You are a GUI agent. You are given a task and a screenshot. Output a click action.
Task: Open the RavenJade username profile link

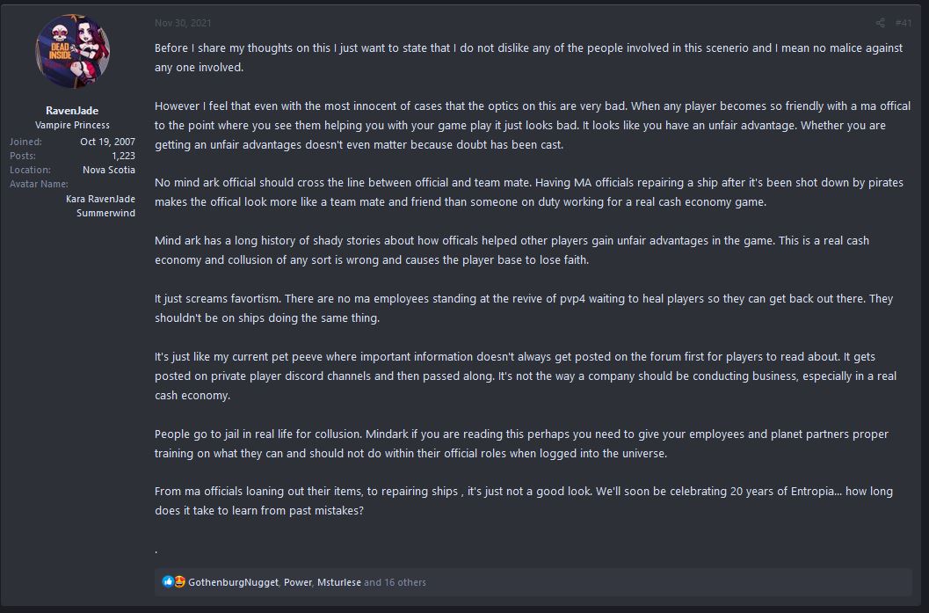coord(72,110)
